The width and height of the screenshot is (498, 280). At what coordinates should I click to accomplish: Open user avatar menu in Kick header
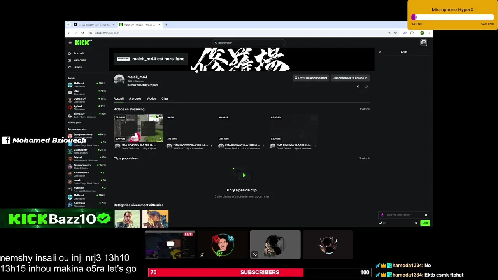tap(424, 43)
